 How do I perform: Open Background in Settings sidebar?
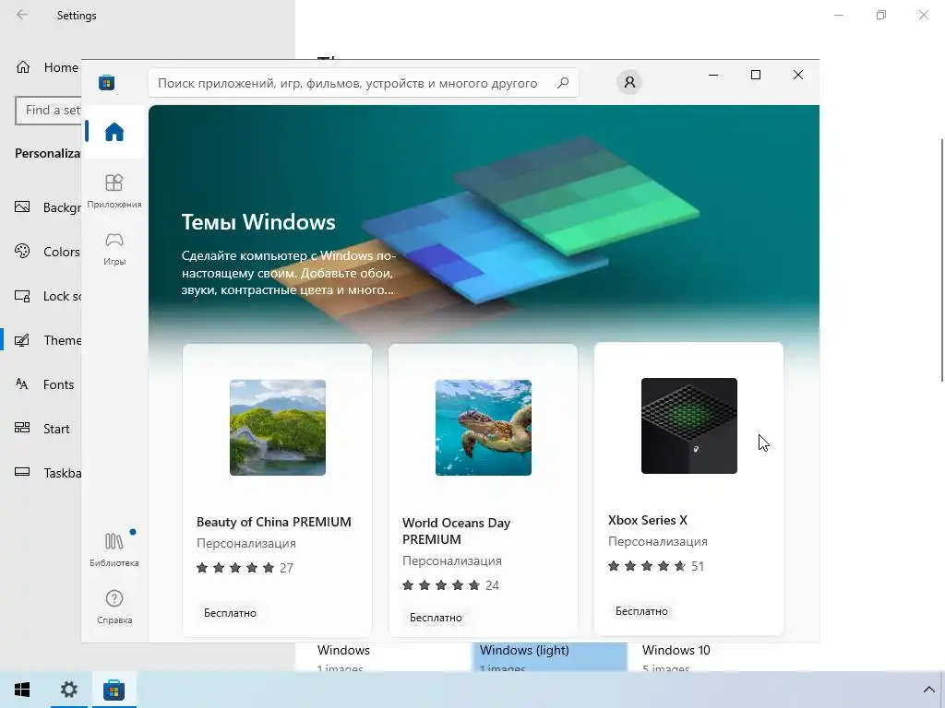click(47, 207)
